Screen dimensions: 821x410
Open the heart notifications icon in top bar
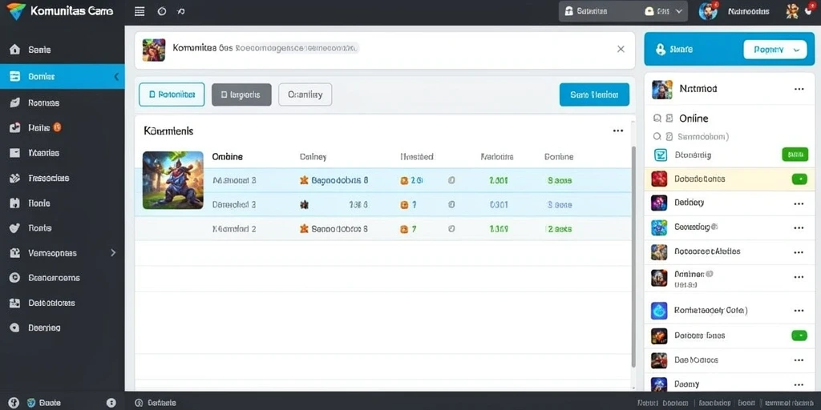pyautogui.click(x=809, y=10)
